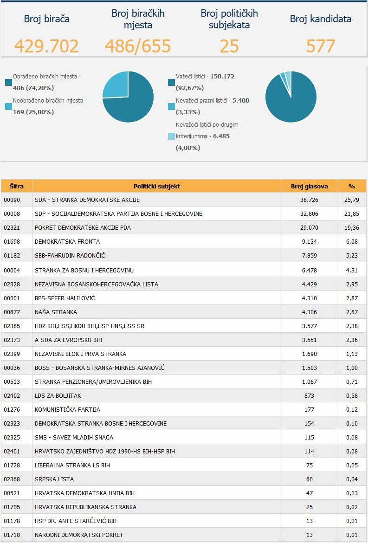The image size is (368, 543).
Task: Click the light blue Neobrađeno biračkih mjesta swatch
Action: pos(9,107)
